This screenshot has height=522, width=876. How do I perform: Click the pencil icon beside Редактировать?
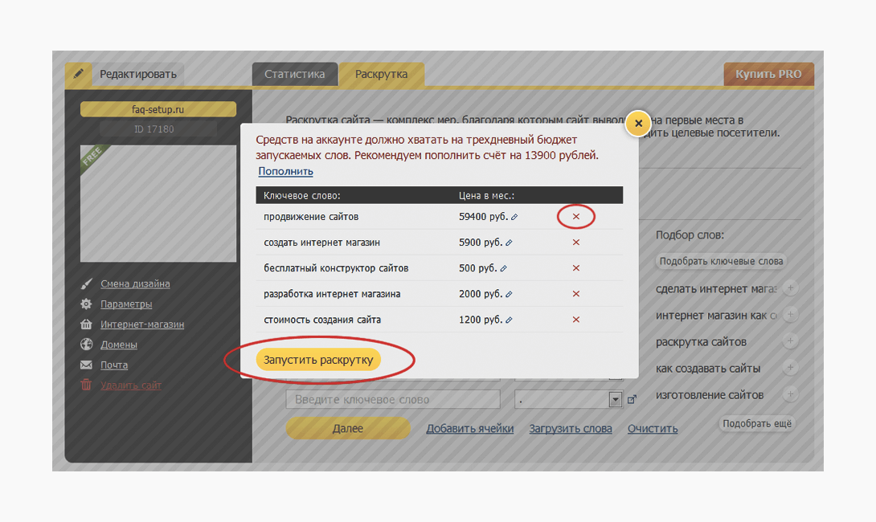pyautogui.click(x=78, y=74)
